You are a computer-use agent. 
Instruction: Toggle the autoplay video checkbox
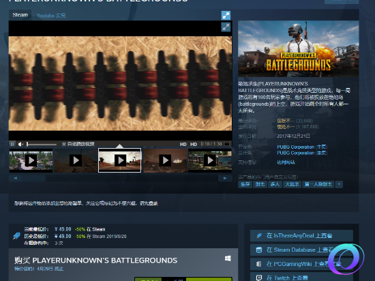click(64, 144)
